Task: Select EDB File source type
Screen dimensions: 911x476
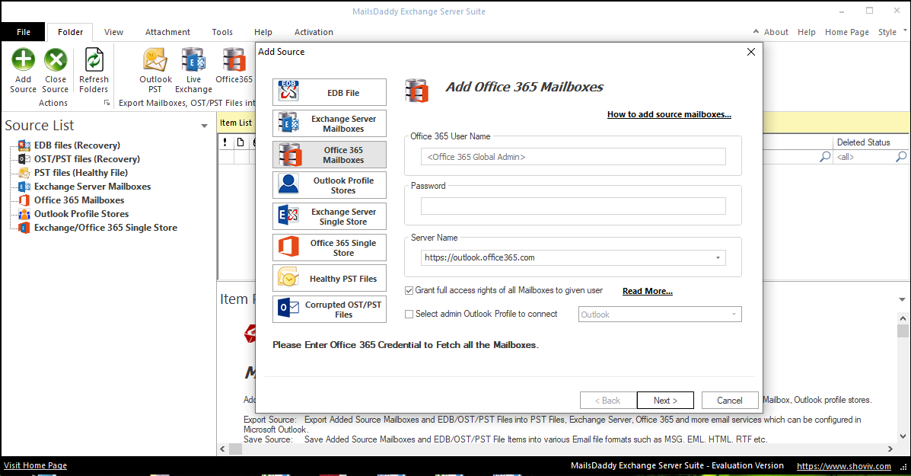Action: pos(330,92)
